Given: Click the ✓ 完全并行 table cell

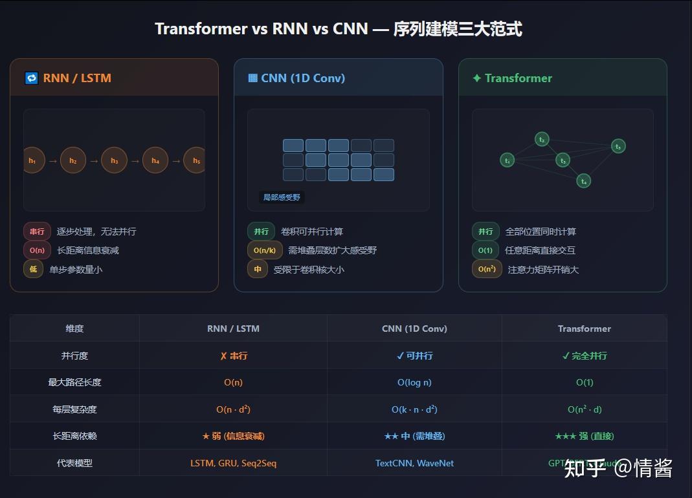Looking at the screenshot, I should [x=585, y=356].
